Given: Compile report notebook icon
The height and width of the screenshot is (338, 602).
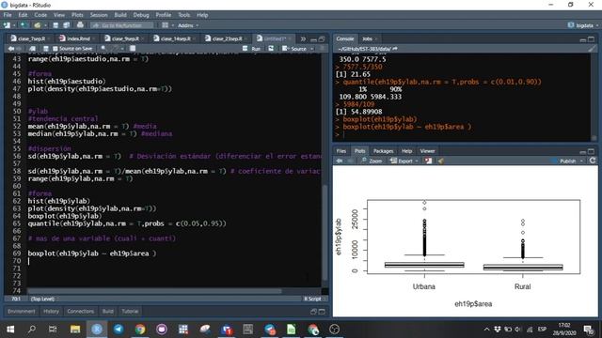Looking at the screenshot, I should pos(133,49).
